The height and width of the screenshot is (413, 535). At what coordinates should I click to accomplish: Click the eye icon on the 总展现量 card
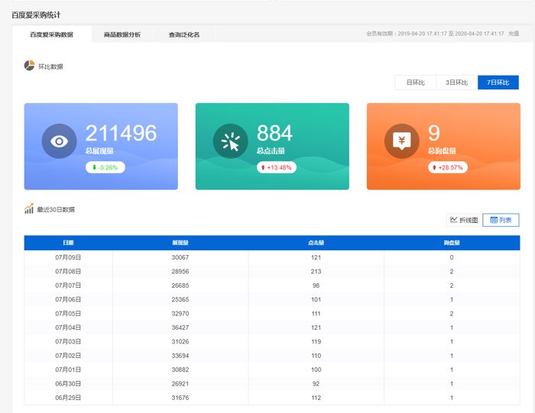[59, 141]
